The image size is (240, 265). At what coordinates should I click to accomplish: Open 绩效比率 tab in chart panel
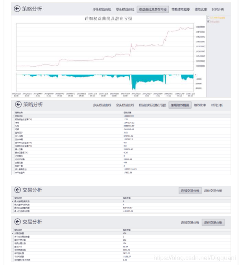[x=201, y=9]
